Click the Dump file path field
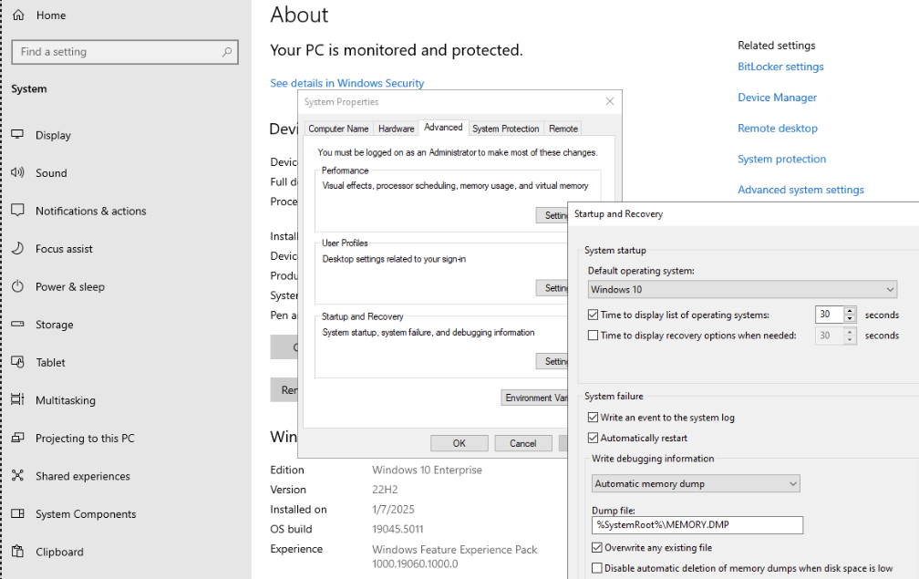 point(697,525)
